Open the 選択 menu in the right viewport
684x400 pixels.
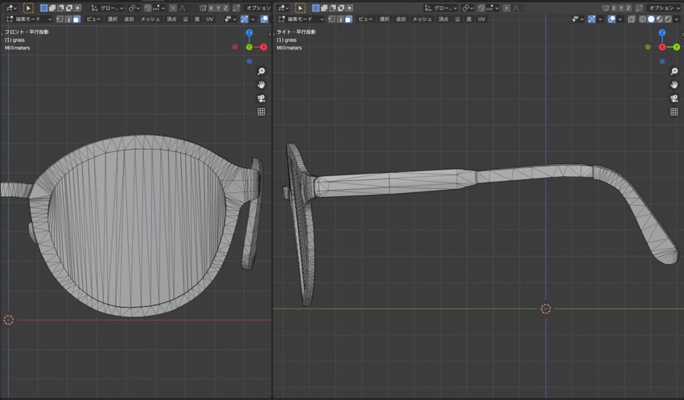[x=384, y=19]
